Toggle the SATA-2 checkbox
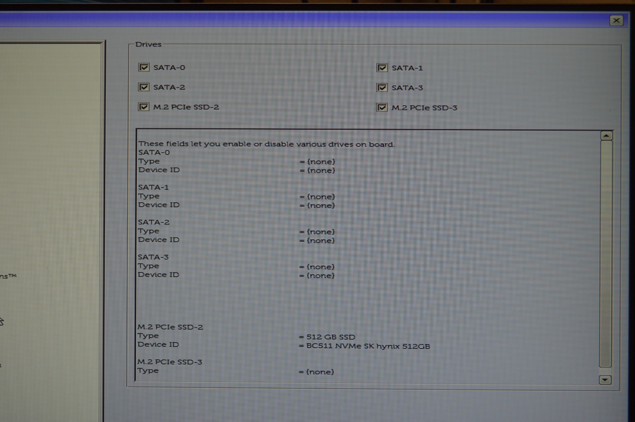635x422 pixels. click(x=144, y=87)
